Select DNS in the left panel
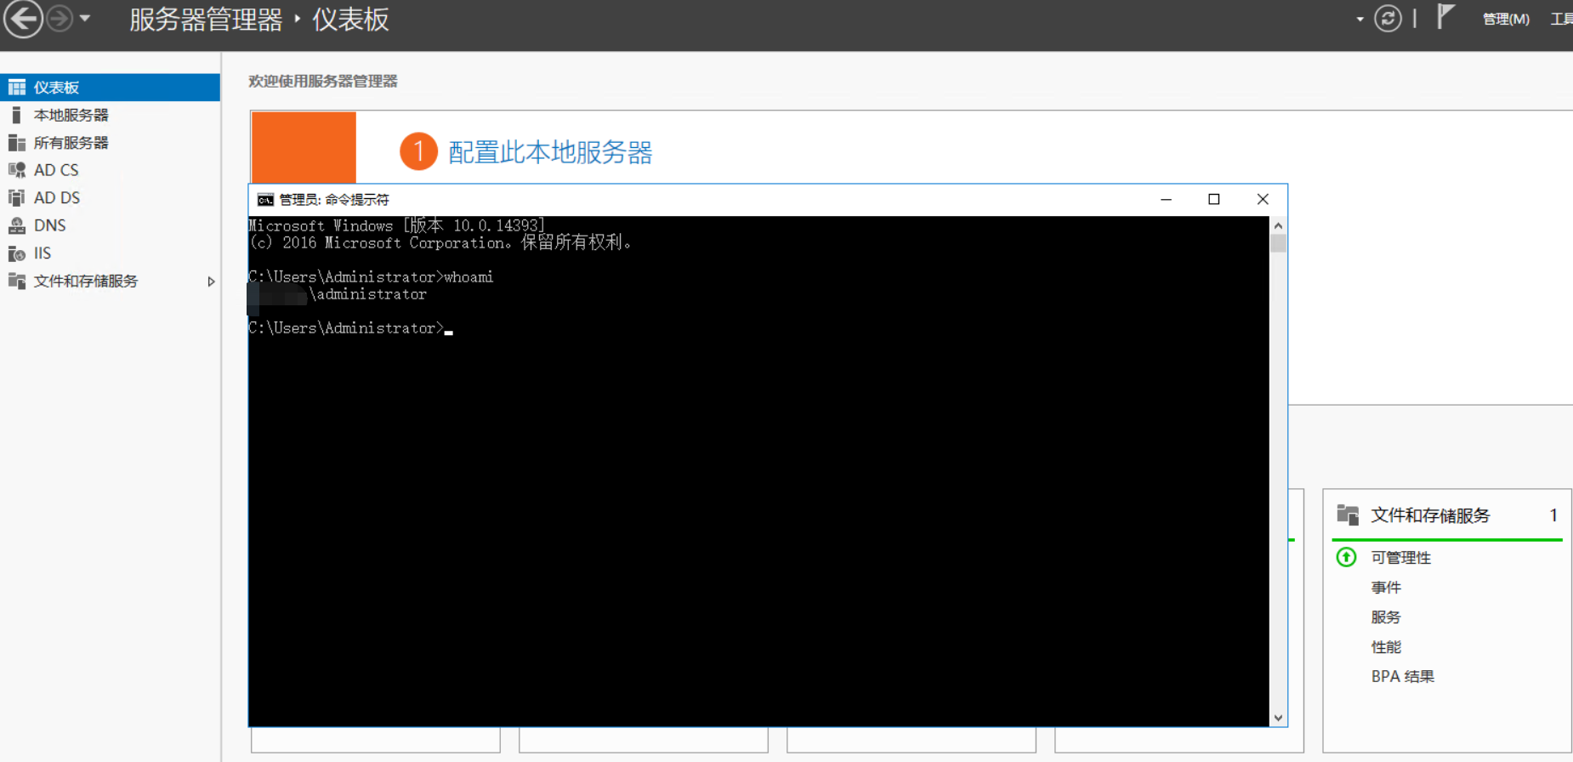Viewport: 1573px width, 762px height. pos(49,225)
